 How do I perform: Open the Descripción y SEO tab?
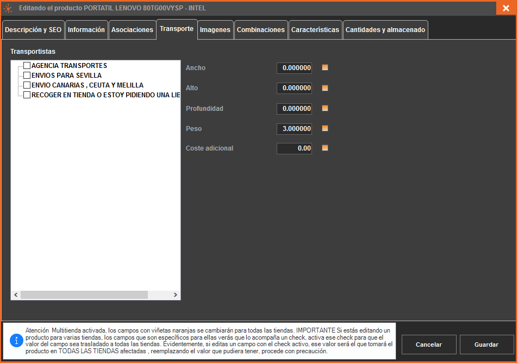[x=33, y=30]
